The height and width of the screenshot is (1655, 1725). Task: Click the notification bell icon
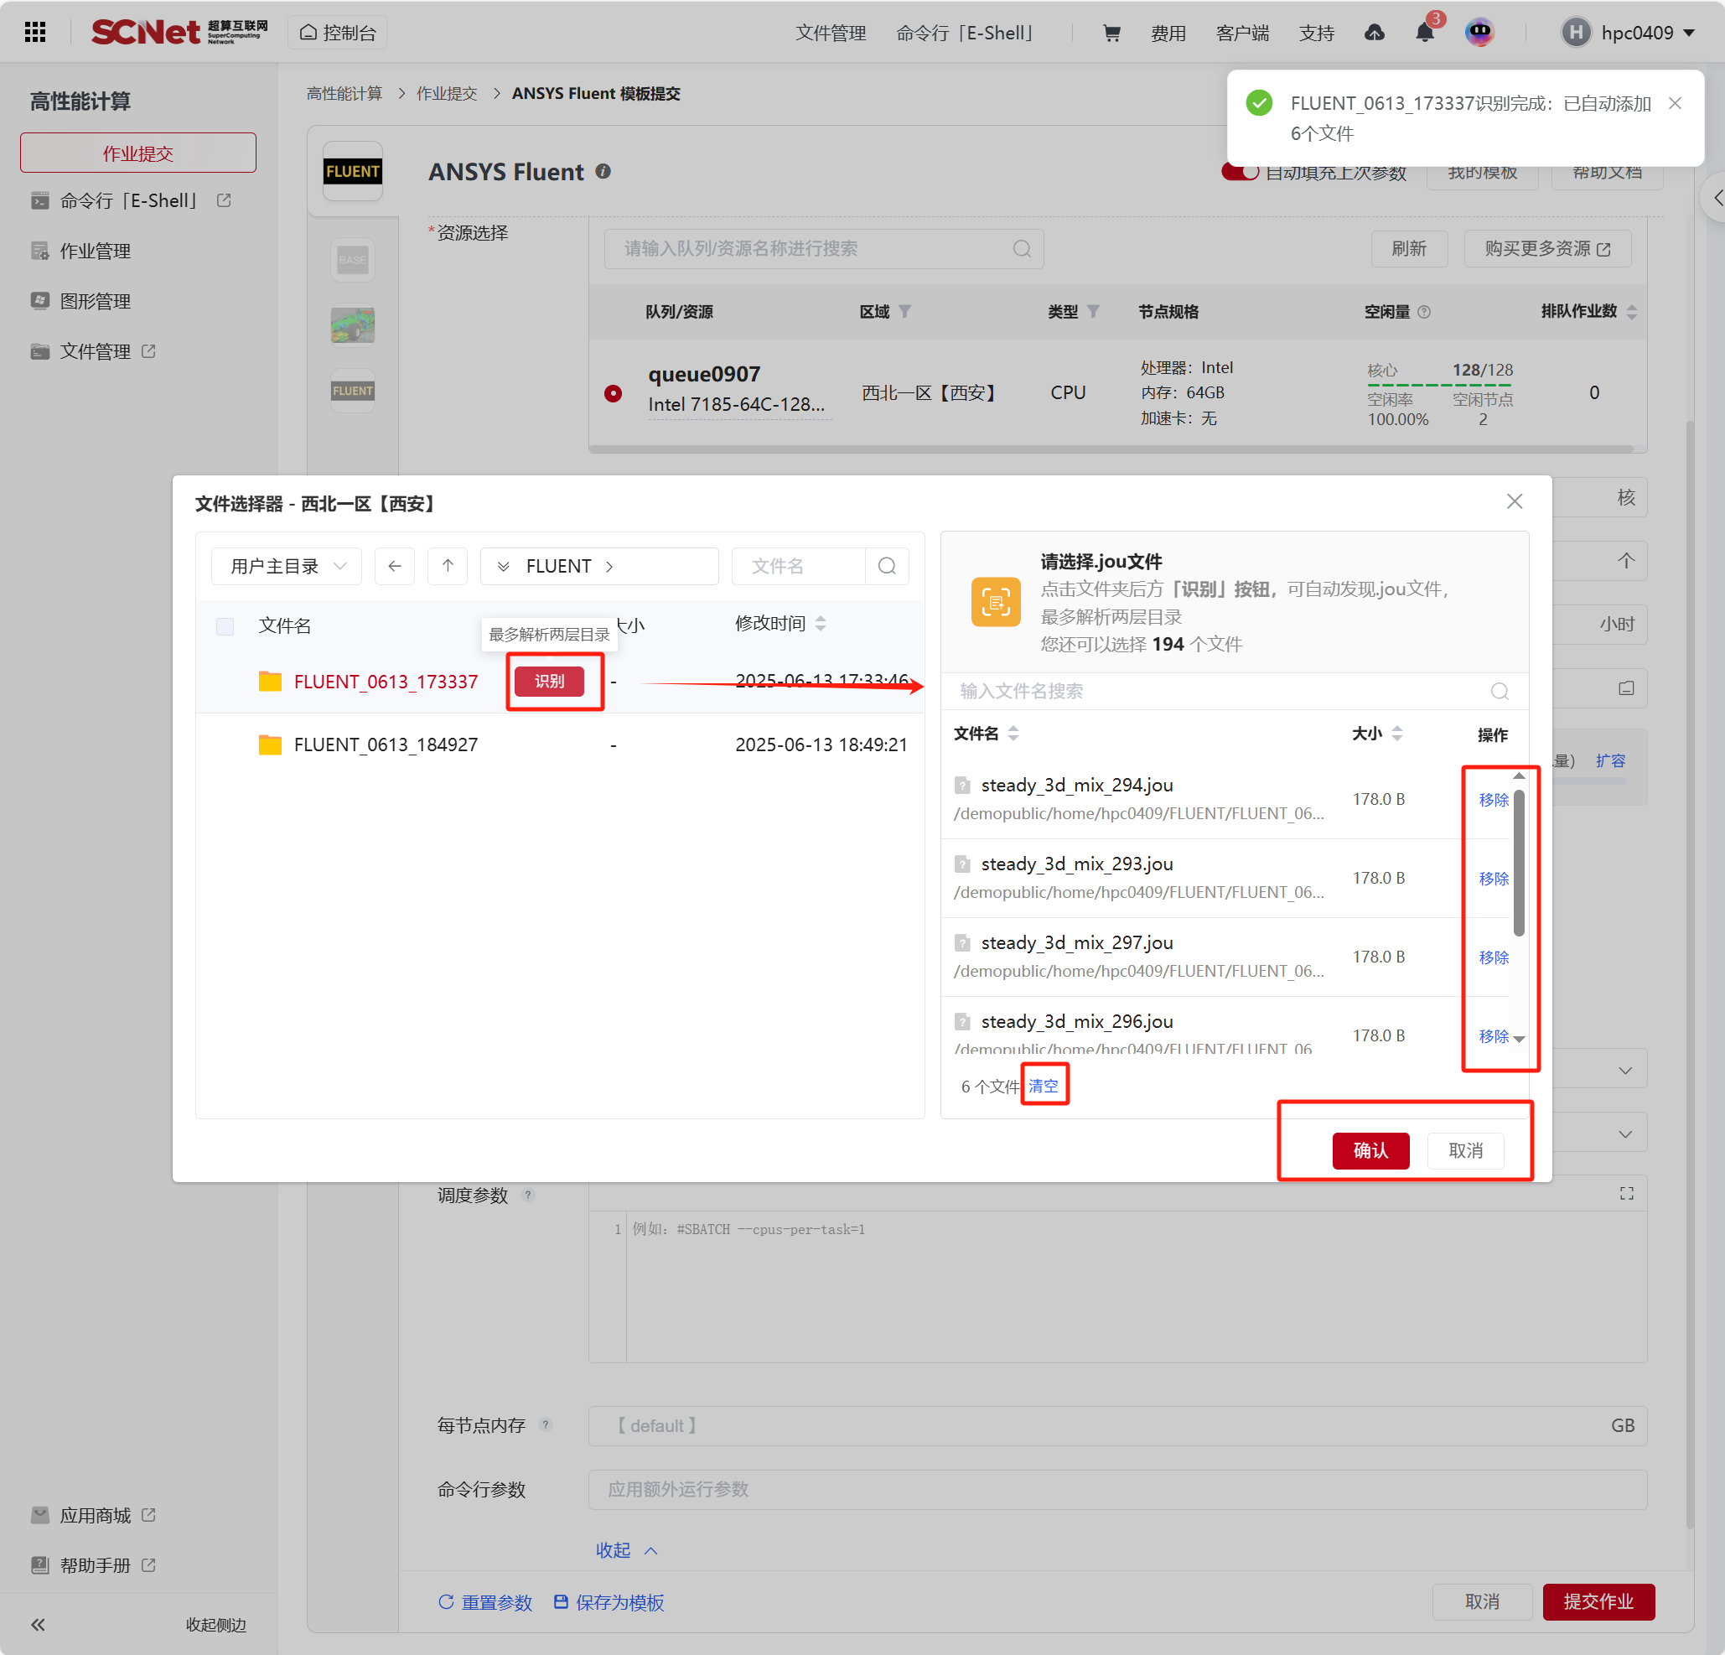coord(1423,34)
